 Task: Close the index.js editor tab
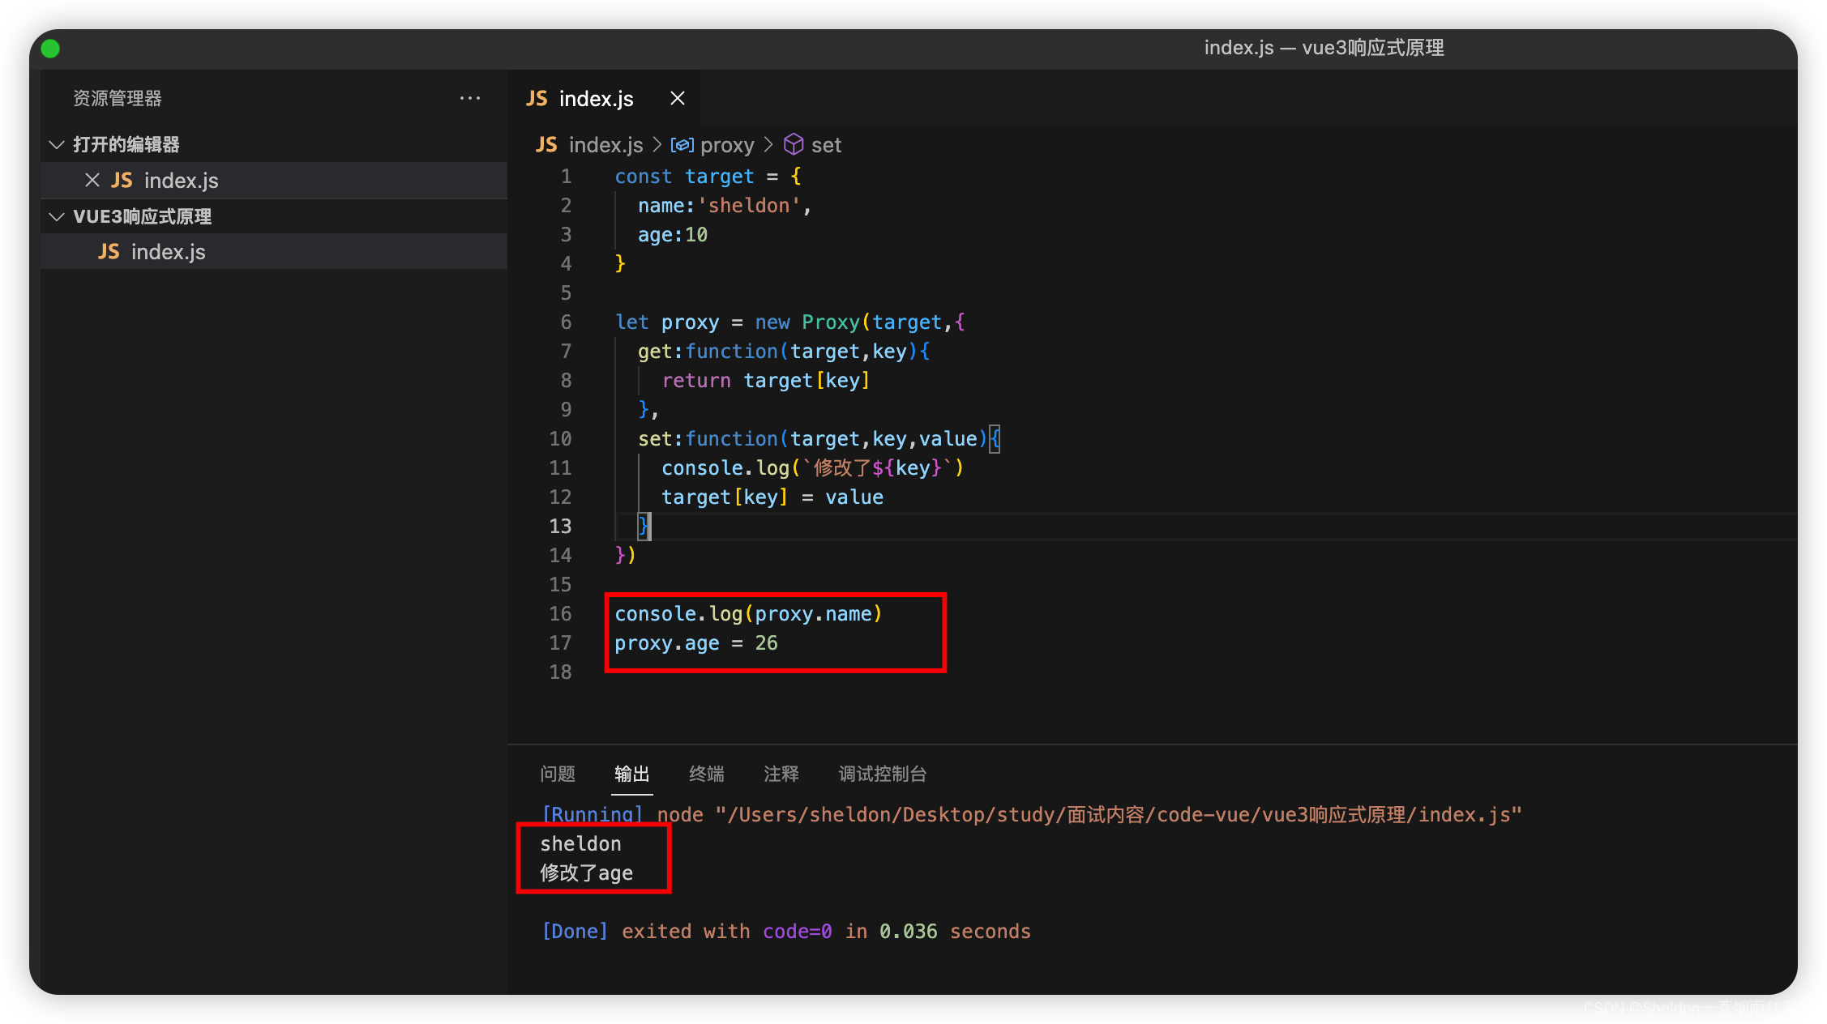click(678, 98)
